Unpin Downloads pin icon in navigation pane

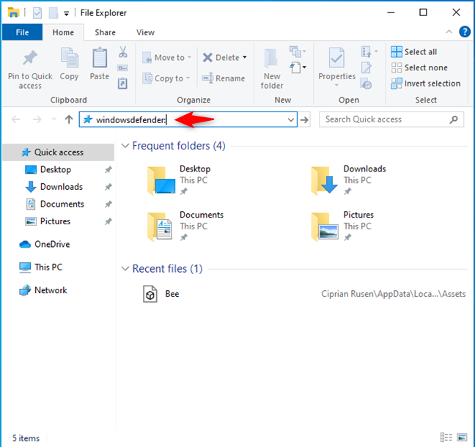(108, 187)
